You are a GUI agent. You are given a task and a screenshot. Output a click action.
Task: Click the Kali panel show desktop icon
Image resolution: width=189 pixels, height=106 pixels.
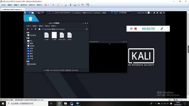coord(30,13)
